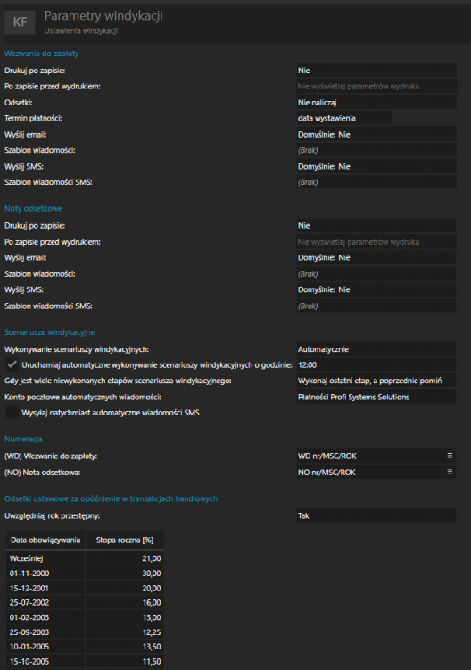This screenshot has height=670, width=471.
Task: Click Data obowiązywania column header
Action: tap(45, 540)
